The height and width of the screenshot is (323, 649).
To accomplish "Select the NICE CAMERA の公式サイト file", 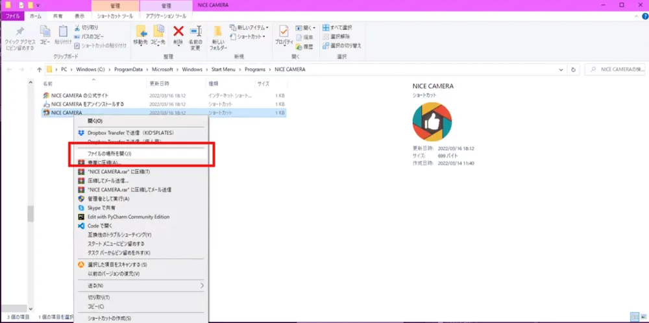I will pyautogui.click(x=80, y=95).
